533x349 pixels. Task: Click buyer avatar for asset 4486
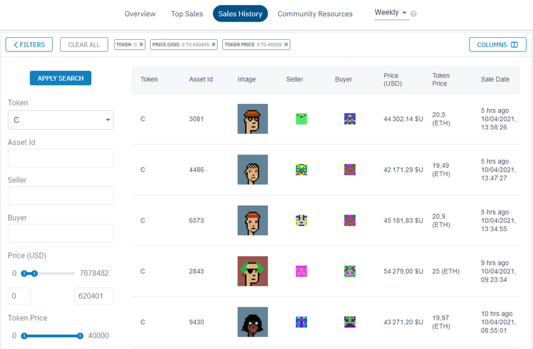point(350,170)
